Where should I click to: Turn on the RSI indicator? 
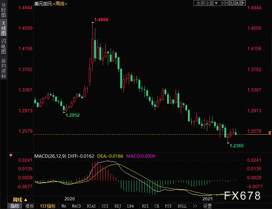[x=145, y=206]
